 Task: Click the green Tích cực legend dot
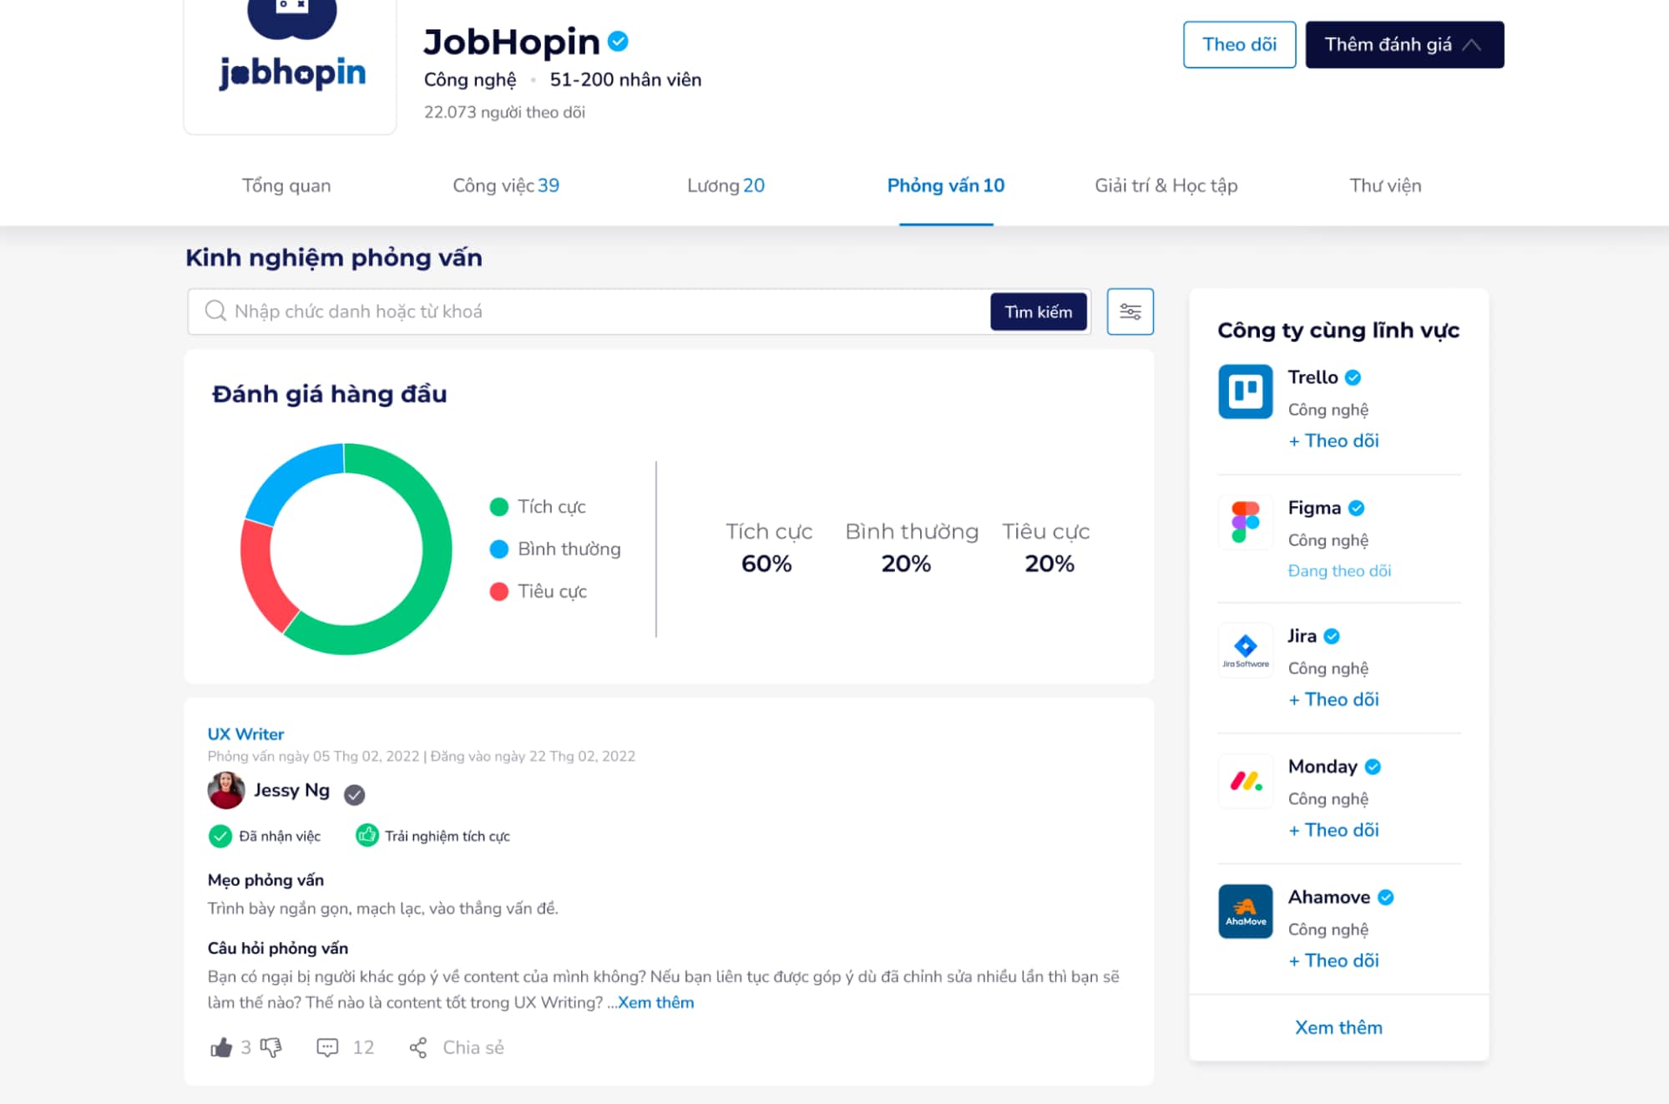point(499,507)
